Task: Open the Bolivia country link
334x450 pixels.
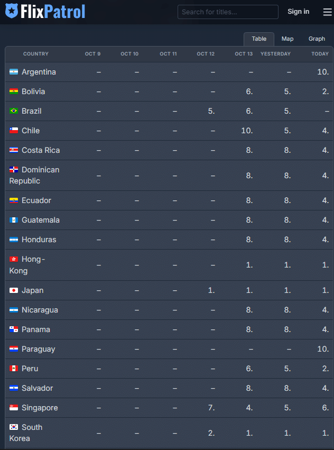Action: [x=33, y=91]
